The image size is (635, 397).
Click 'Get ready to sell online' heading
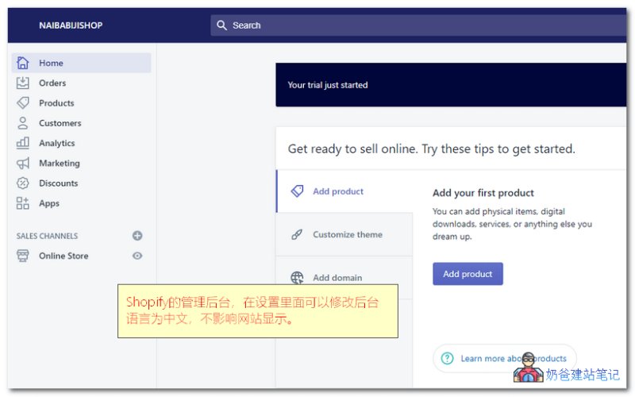(431, 148)
